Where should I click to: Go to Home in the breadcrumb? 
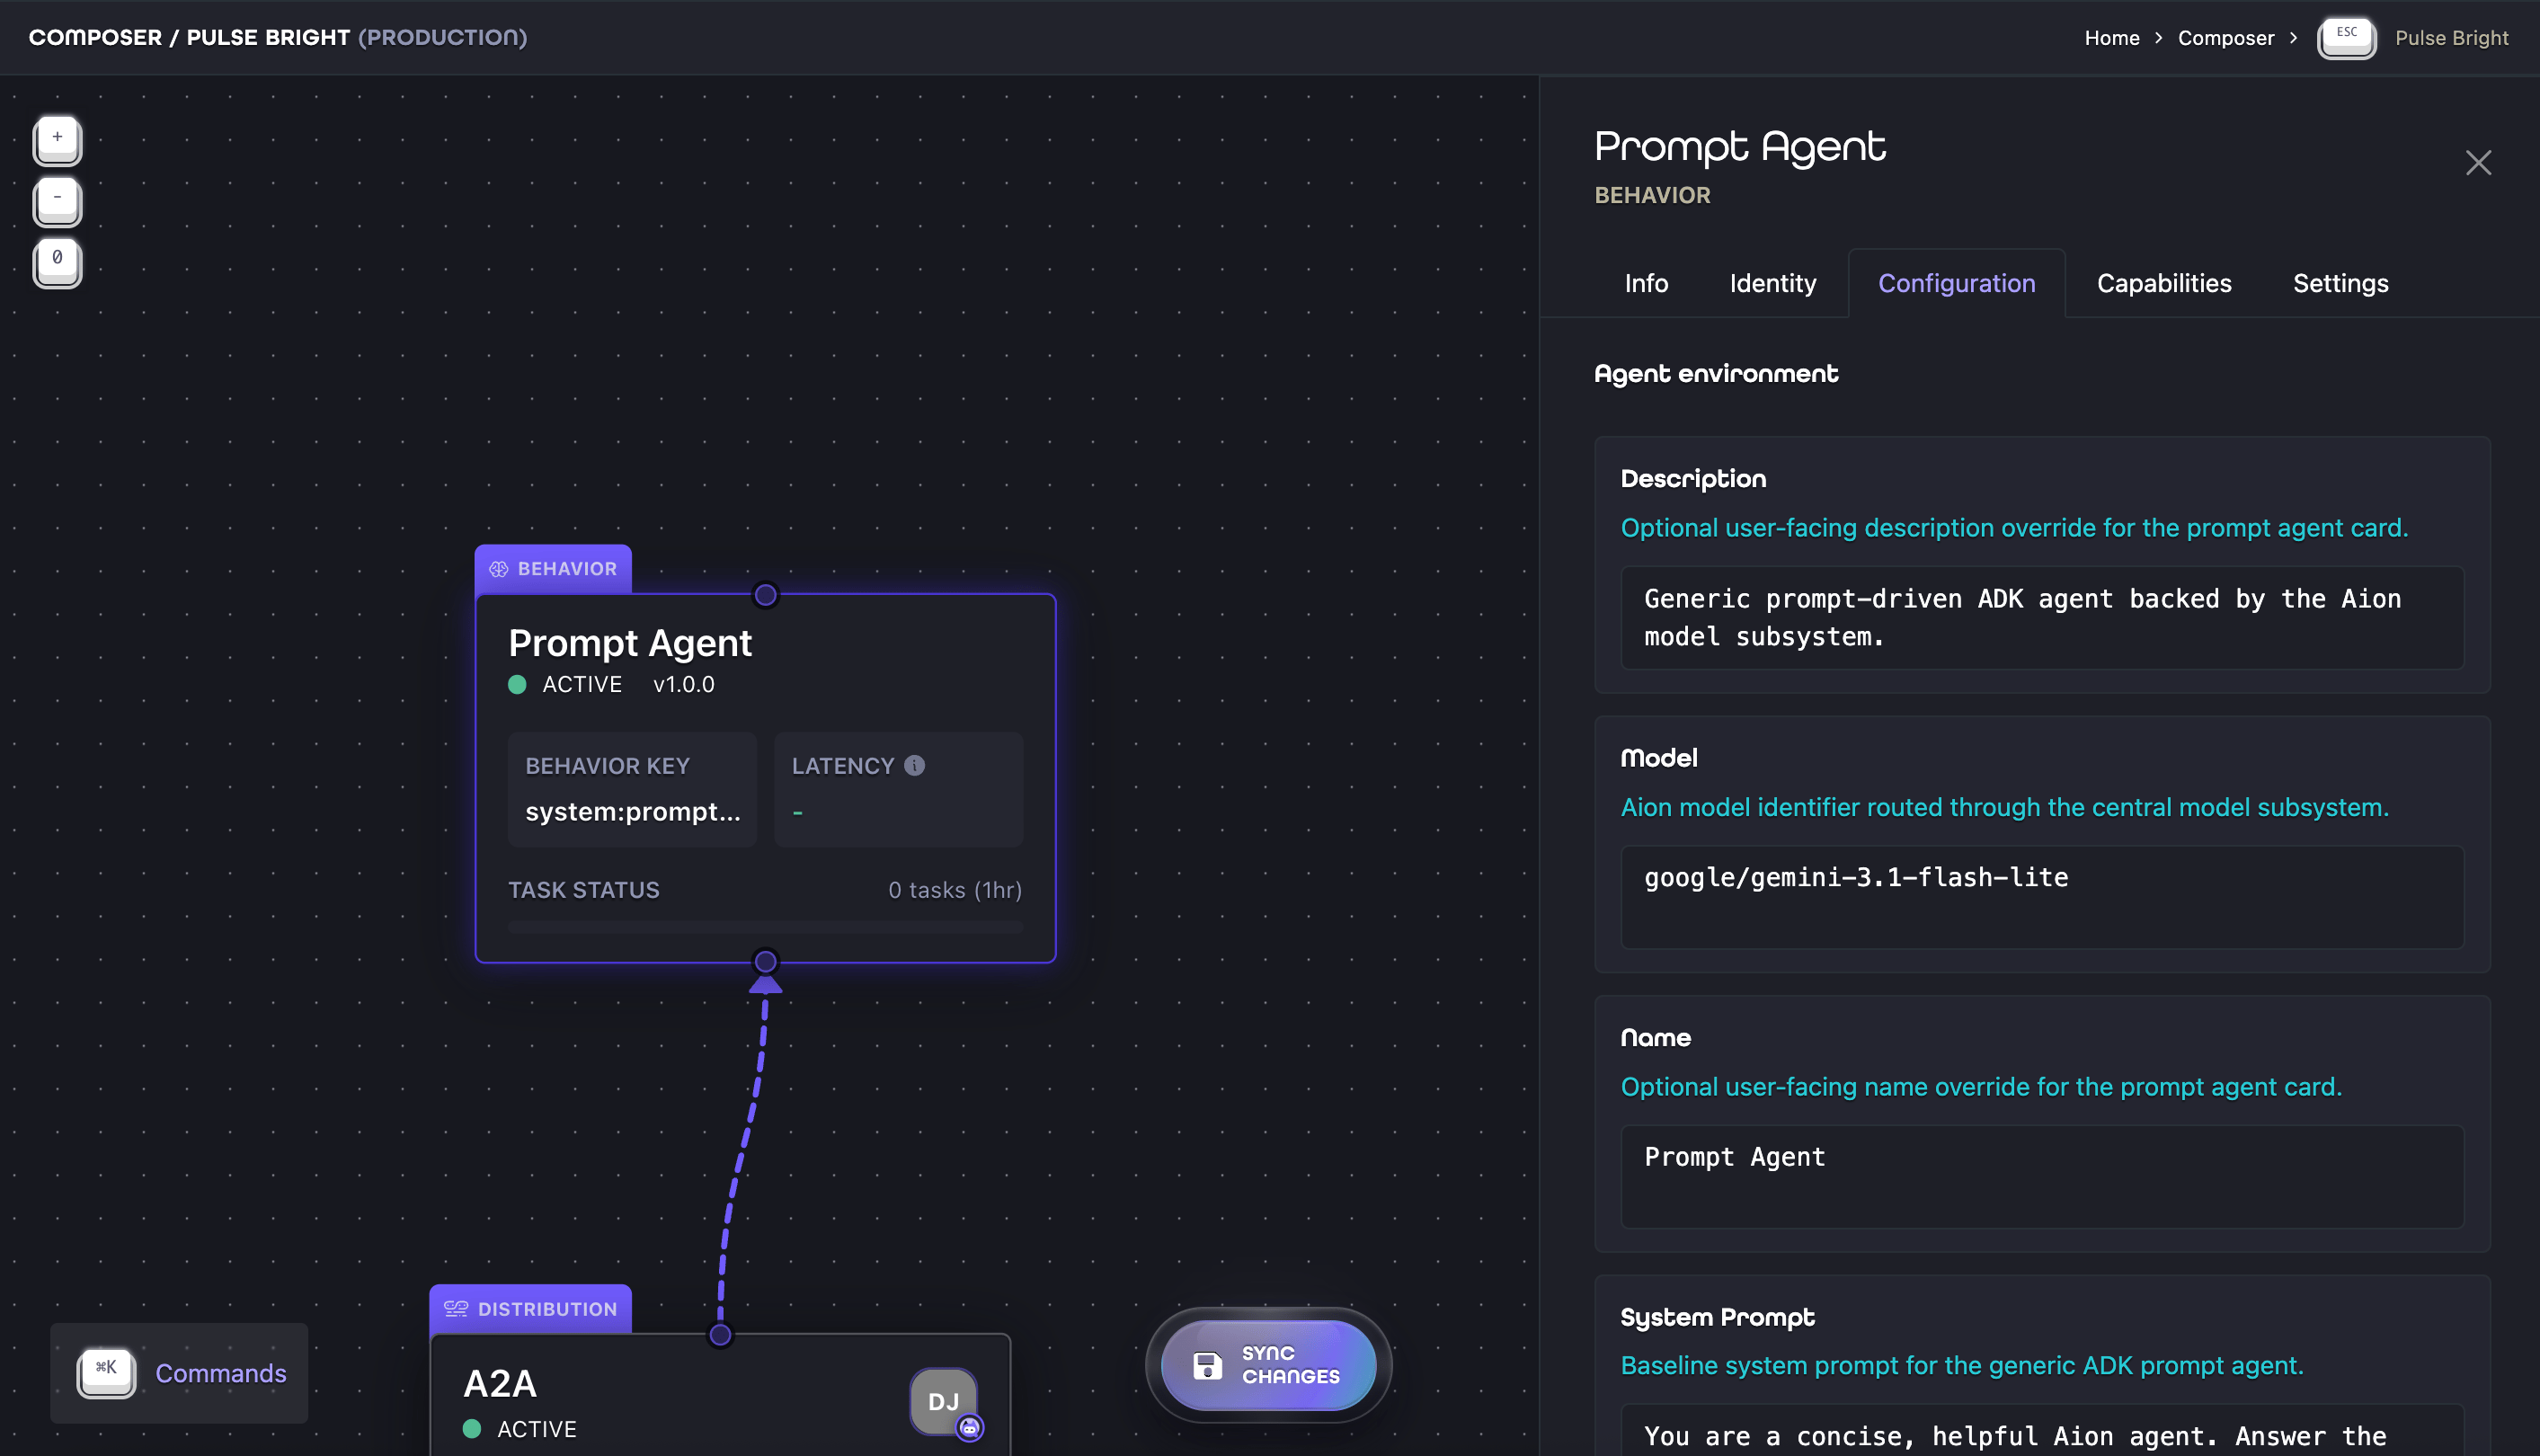pyautogui.click(x=2111, y=38)
